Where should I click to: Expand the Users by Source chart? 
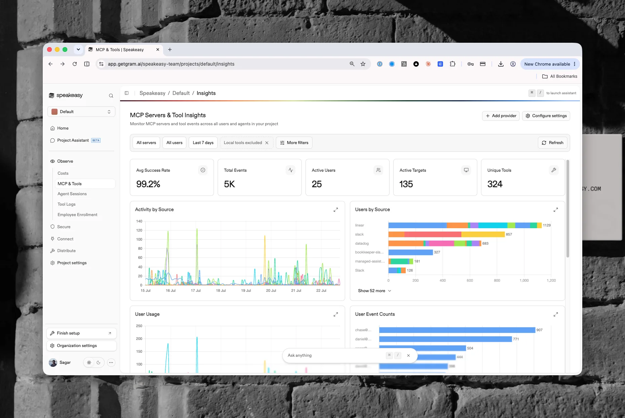(x=556, y=210)
